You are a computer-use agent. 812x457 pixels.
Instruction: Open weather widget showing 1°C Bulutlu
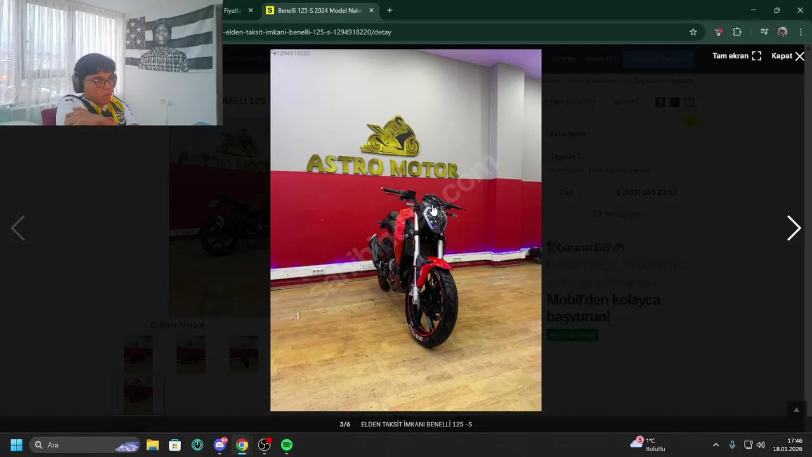tap(648, 444)
